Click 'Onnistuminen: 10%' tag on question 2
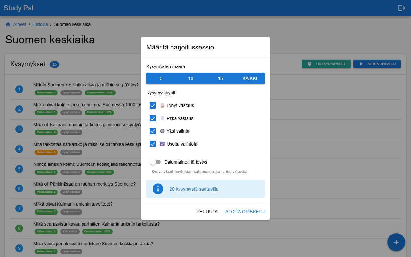The image size is (411, 257). coord(99,112)
